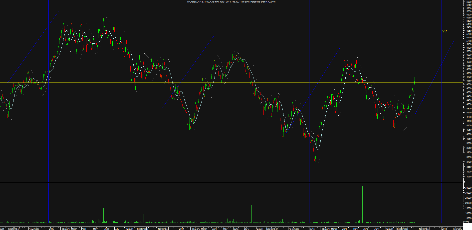Click the 3550 label on price scale

[469, 176]
